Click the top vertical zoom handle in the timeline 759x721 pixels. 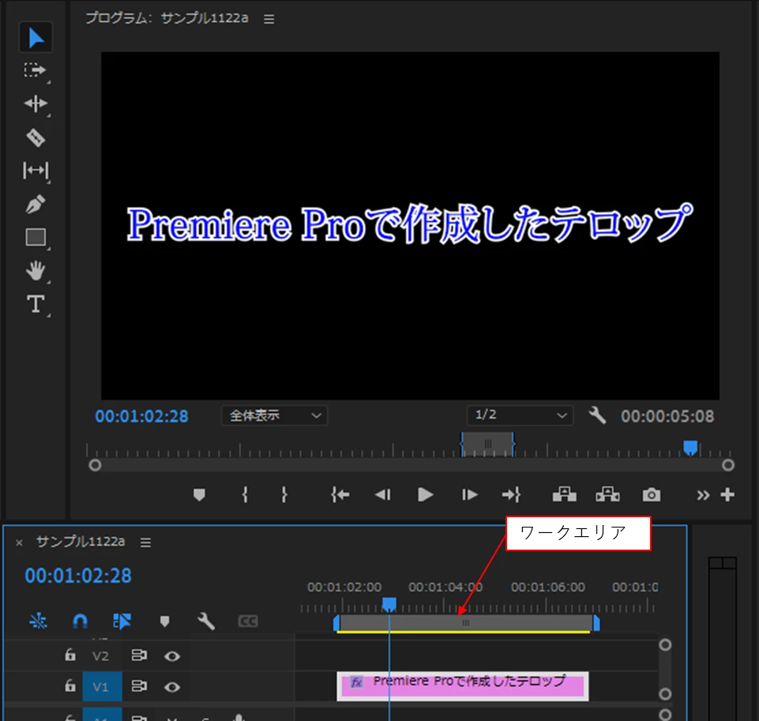pyautogui.click(x=665, y=645)
